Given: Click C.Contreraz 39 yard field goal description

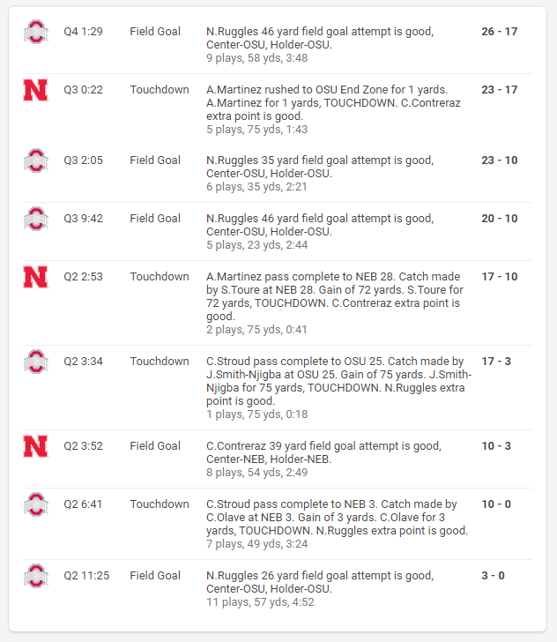Looking at the screenshot, I should coord(323,452).
